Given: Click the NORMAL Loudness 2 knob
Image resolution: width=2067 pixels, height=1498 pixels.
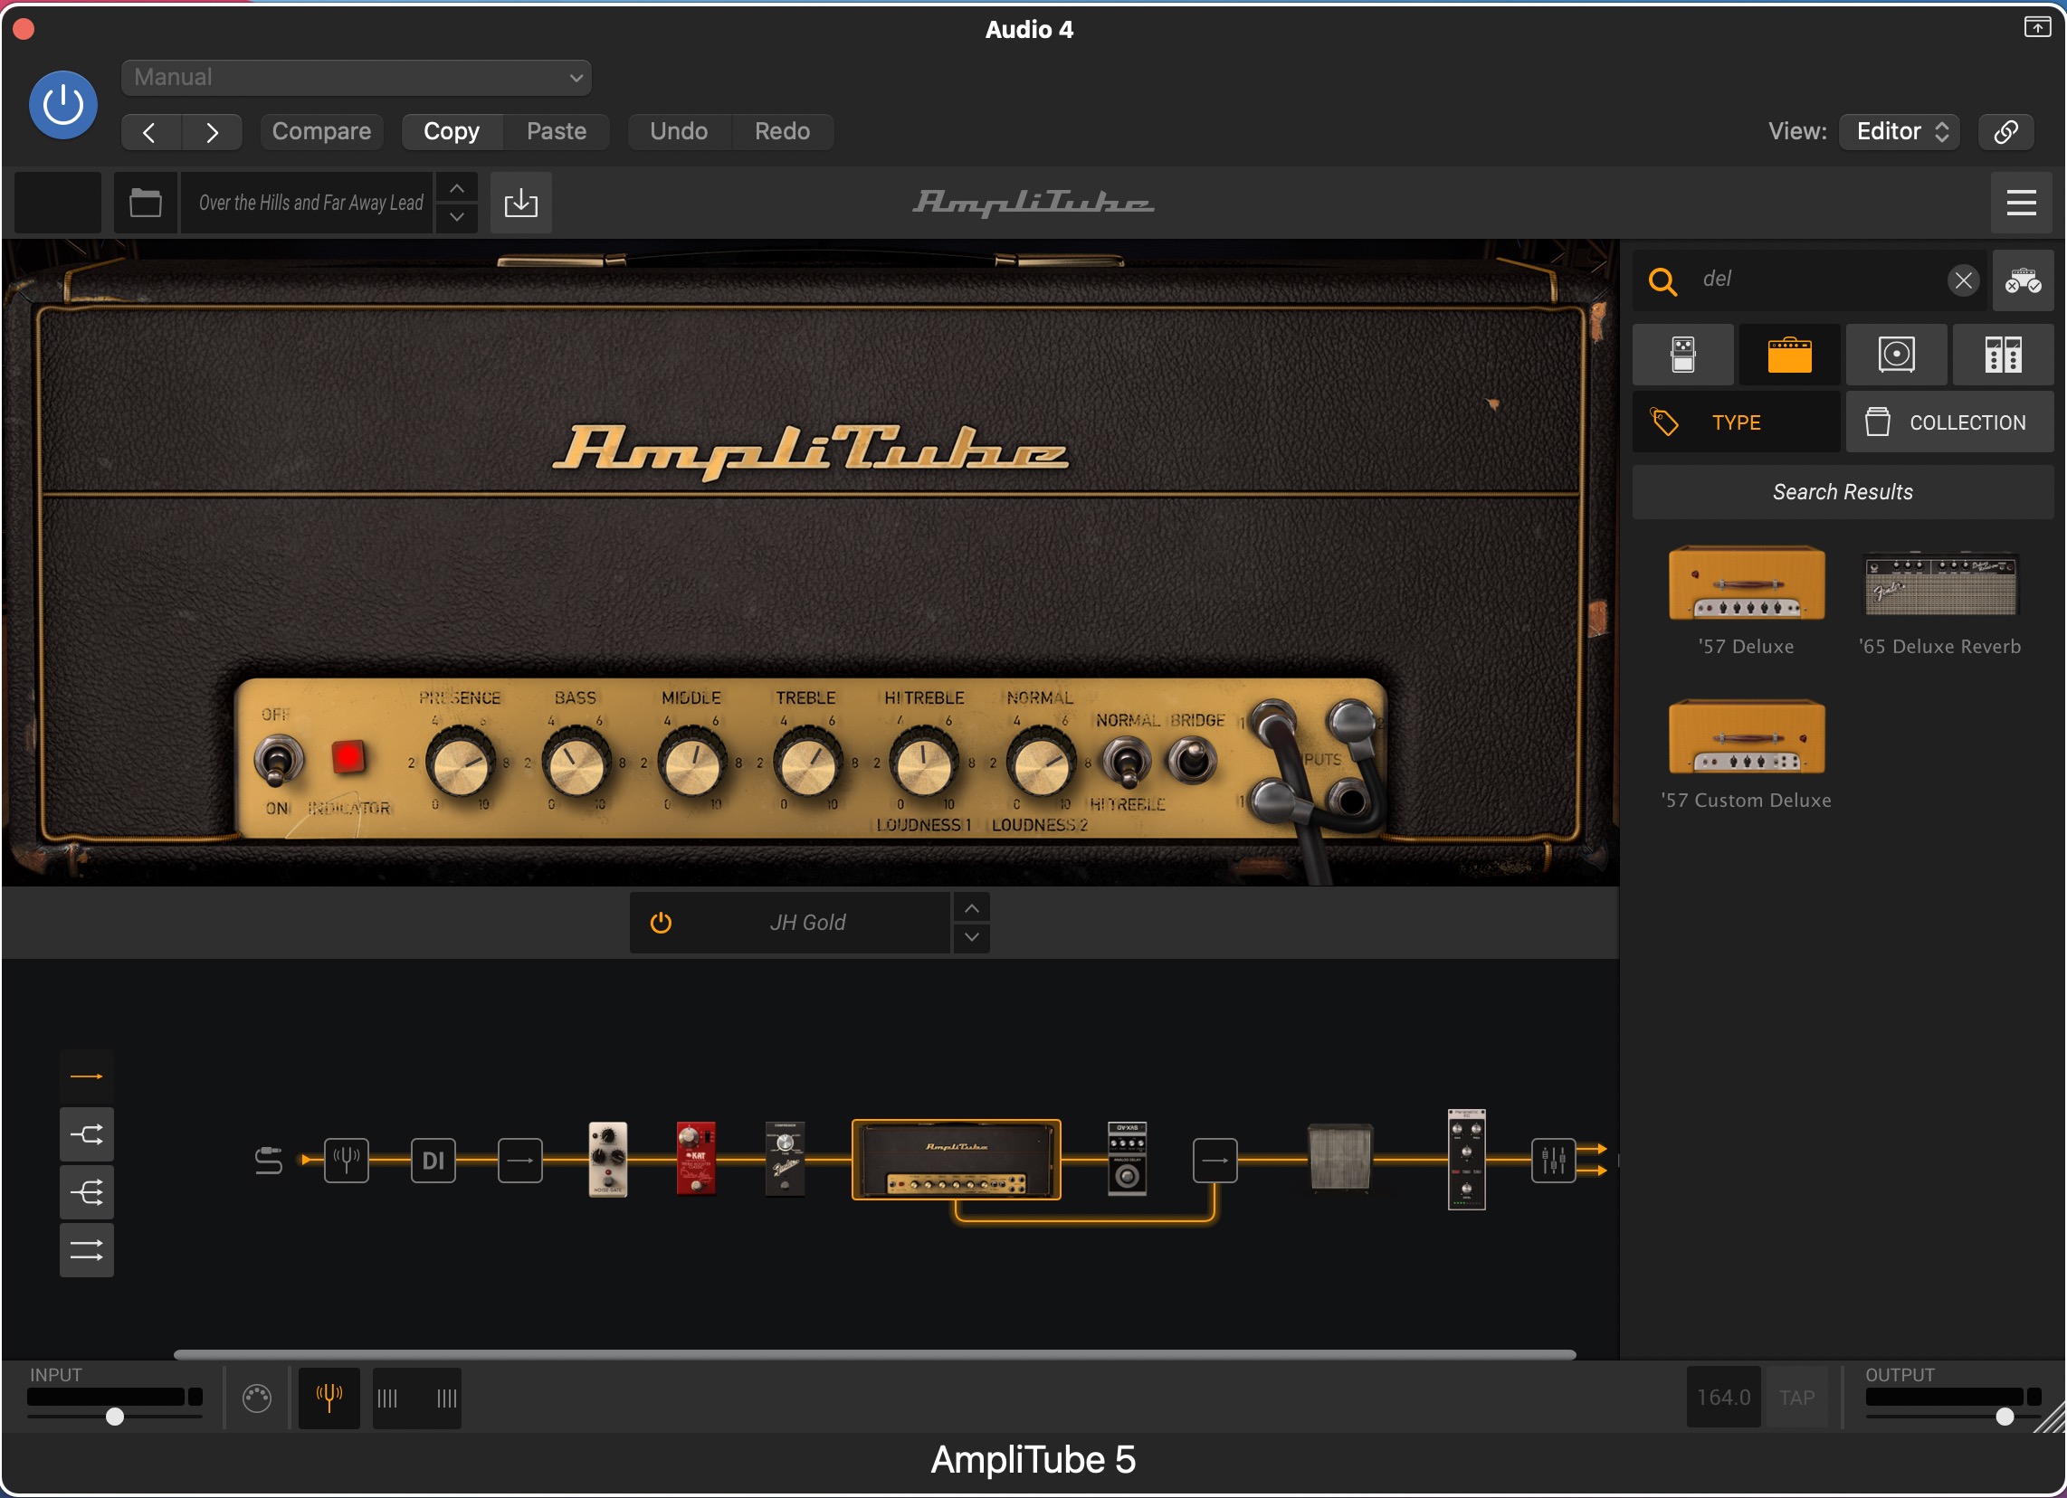Looking at the screenshot, I should tap(1040, 763).
